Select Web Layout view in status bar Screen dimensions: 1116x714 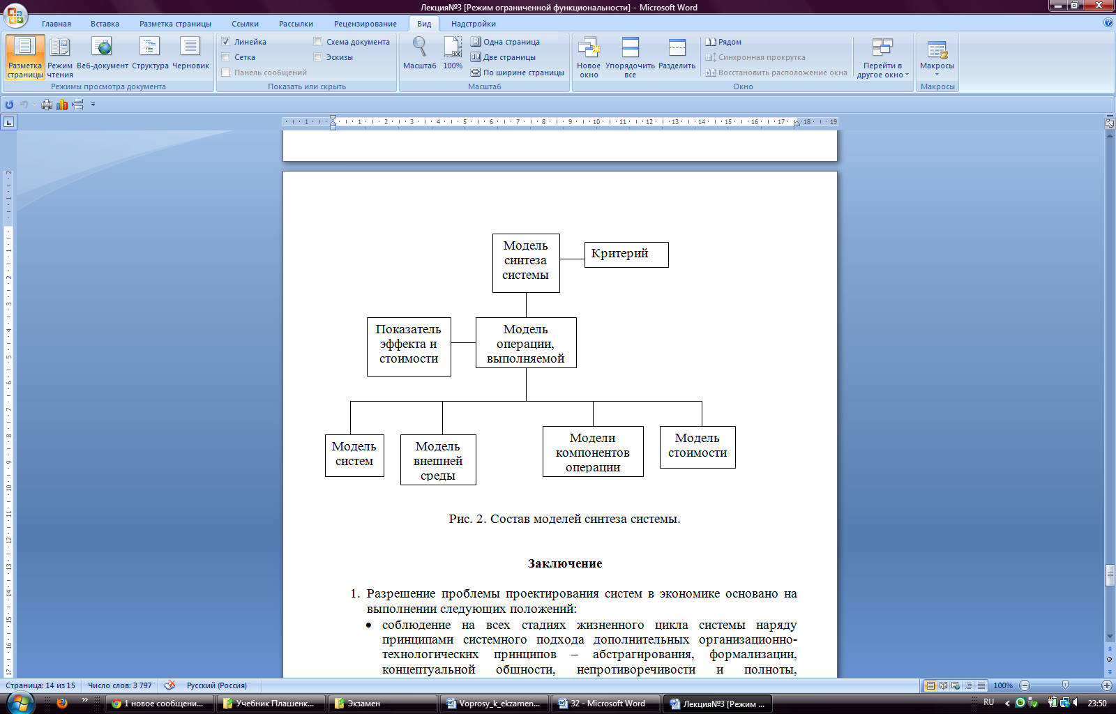coord(956,685)
